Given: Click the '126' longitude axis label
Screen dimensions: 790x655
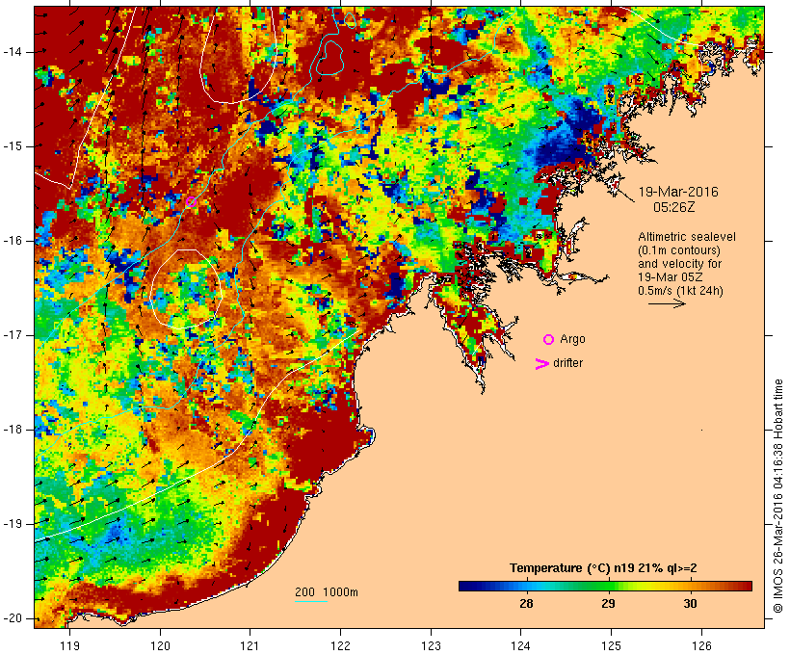Looking at the screenshot, I should pyautogui.click(x=701, y=646).
